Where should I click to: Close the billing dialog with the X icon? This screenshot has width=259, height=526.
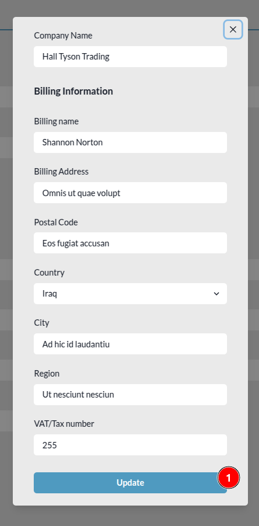pyautogui.click(x=233, y=30)
